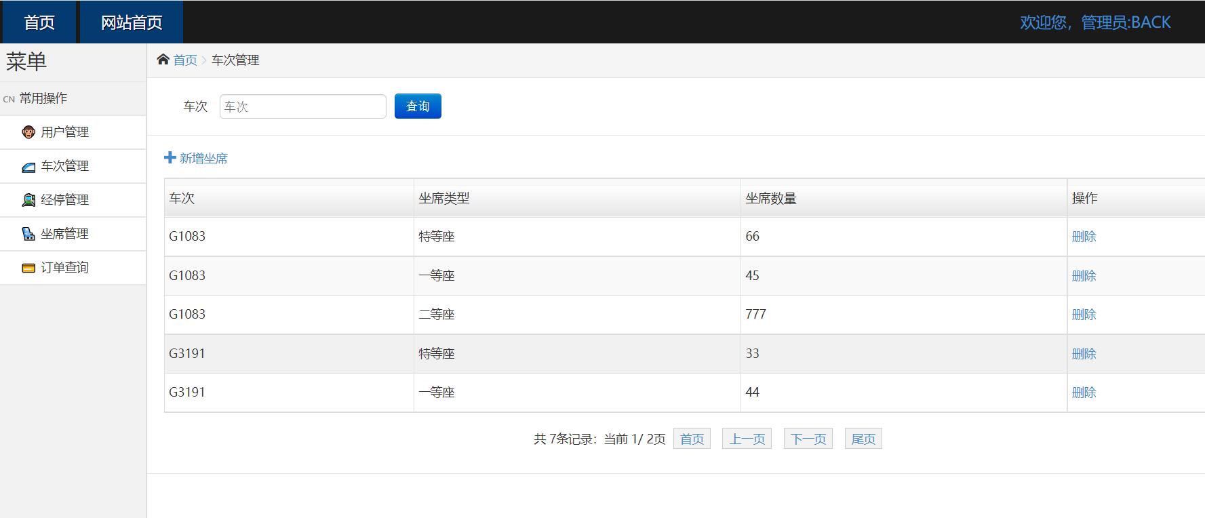Click the 车次 column header

tap(289, 198)
